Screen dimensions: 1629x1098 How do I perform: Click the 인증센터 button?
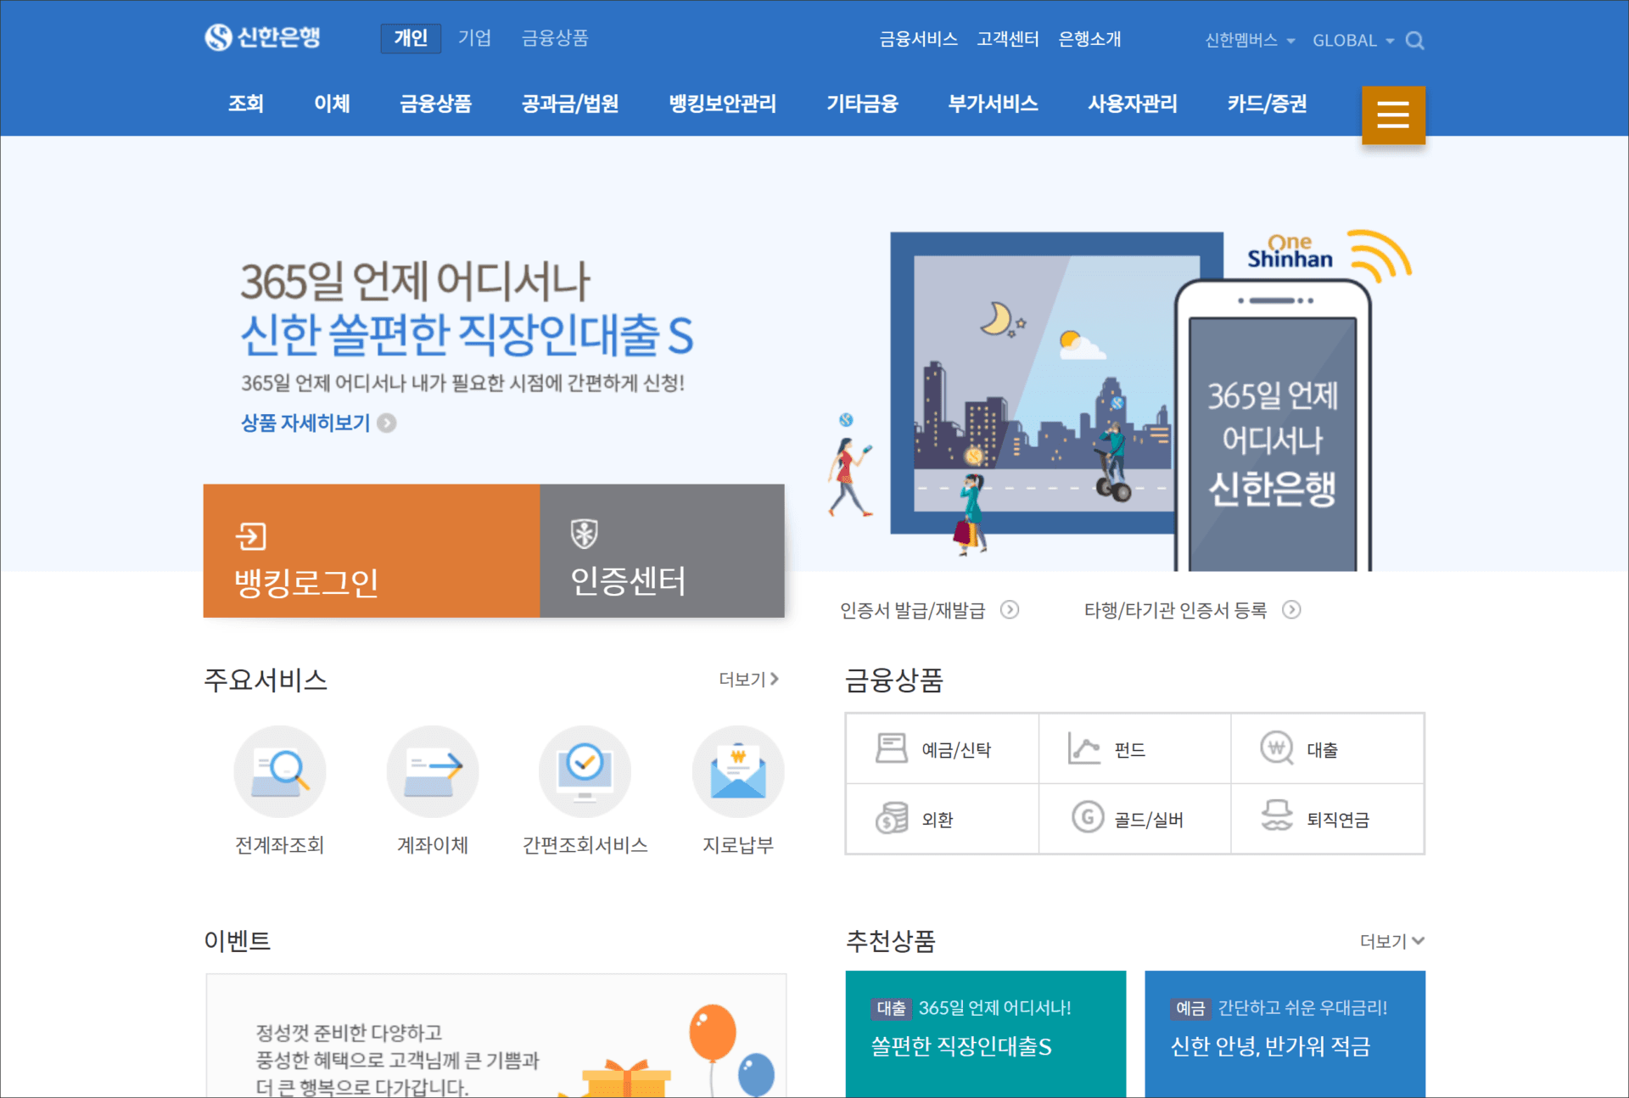tap(662, 551)
